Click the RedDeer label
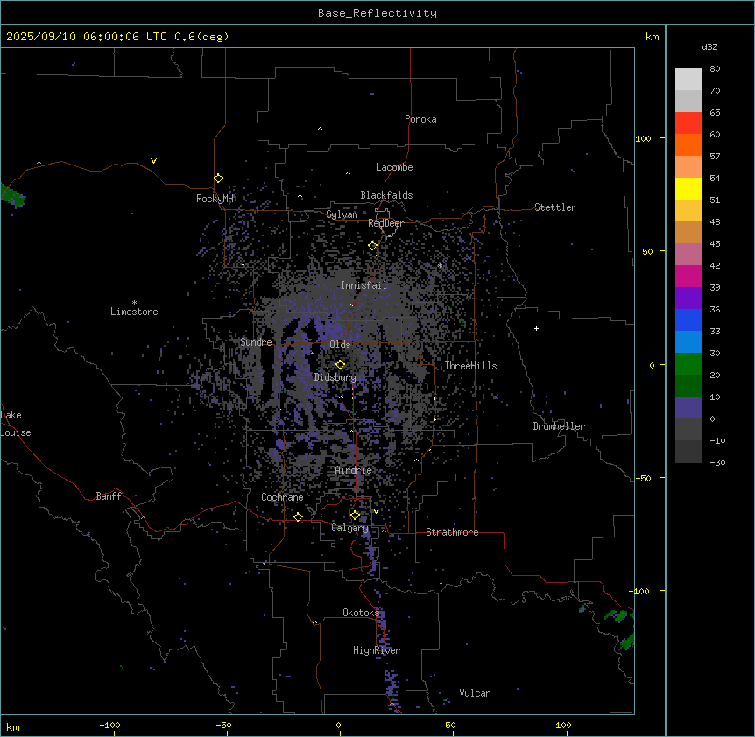This screenshot has height=737, width=755. [x=385, y=223]
